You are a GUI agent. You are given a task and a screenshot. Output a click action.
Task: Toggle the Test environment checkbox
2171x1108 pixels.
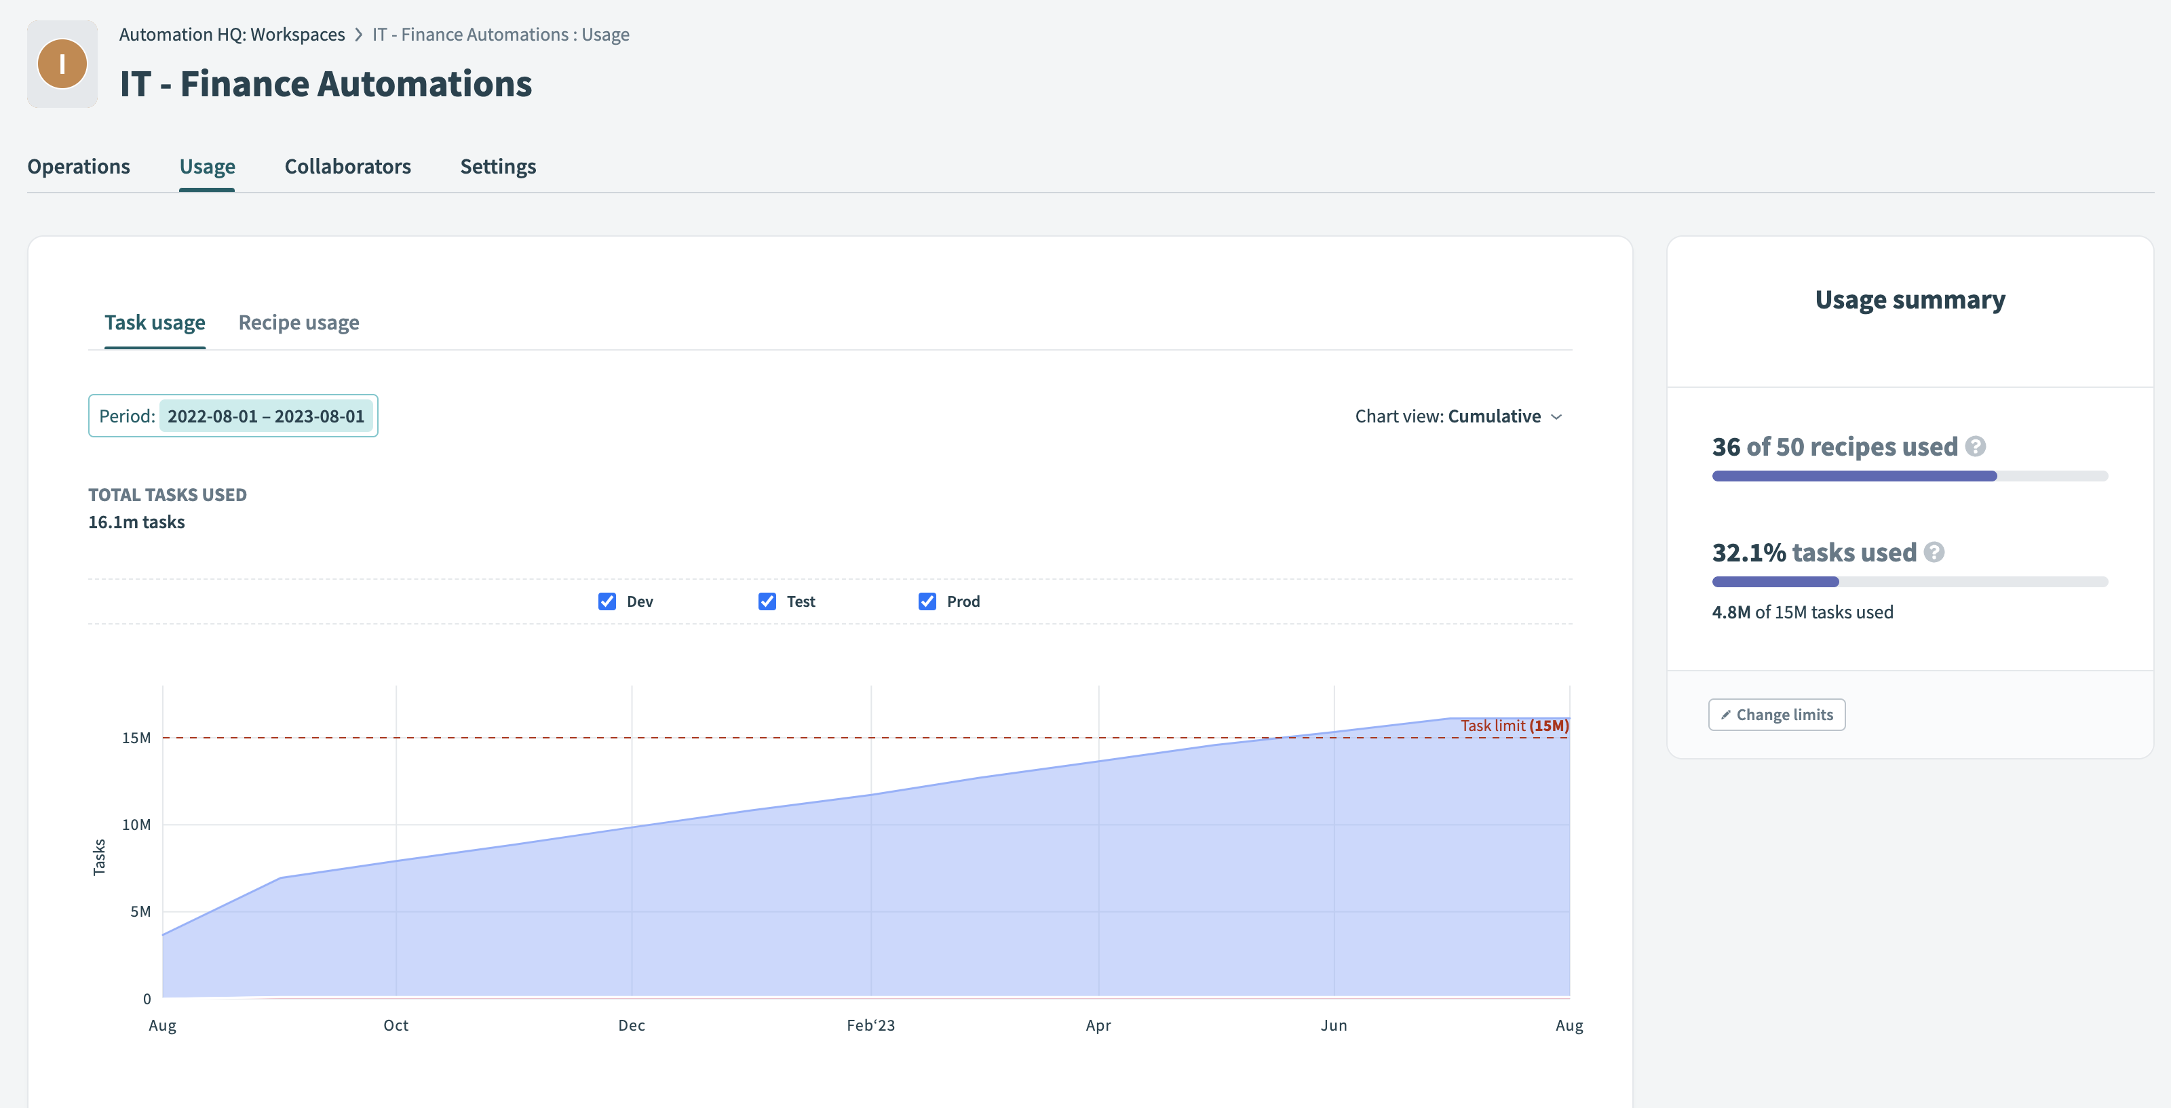767,601
